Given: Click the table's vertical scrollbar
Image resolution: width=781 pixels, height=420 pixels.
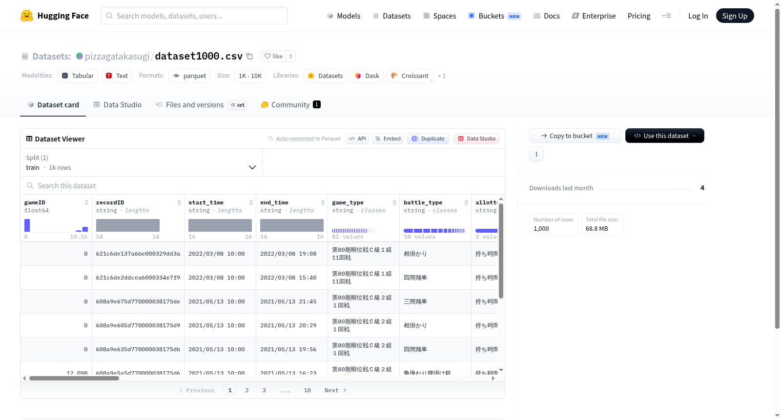Looking at the screenshot, I should tap(501, 251).
